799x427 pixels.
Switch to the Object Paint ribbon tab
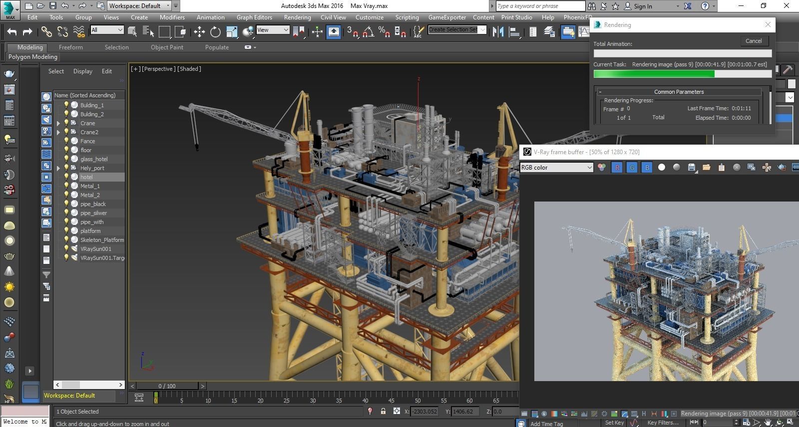coord(167,47)
